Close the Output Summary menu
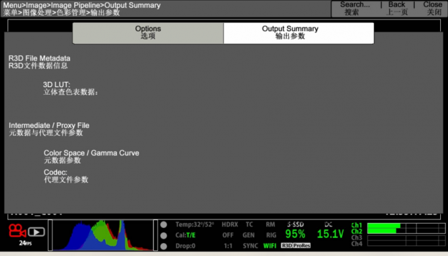The height and width of the screenshot is (256, 448). click(x=433, y=8)
